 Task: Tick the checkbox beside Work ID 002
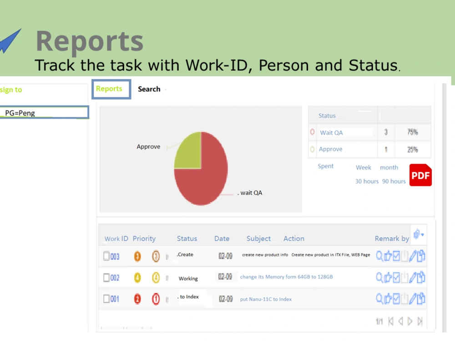106,277
